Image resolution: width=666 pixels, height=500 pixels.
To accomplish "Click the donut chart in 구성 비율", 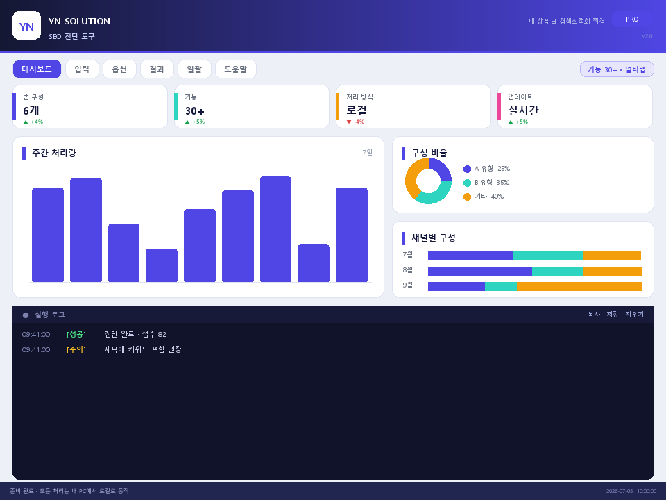I will [428, 181].
